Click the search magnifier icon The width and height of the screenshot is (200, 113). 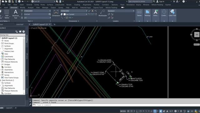click(154, 1)
